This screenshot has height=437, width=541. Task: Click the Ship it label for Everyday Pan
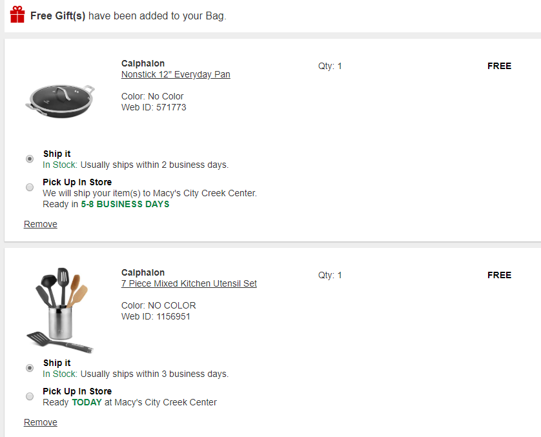click(57, 154)
